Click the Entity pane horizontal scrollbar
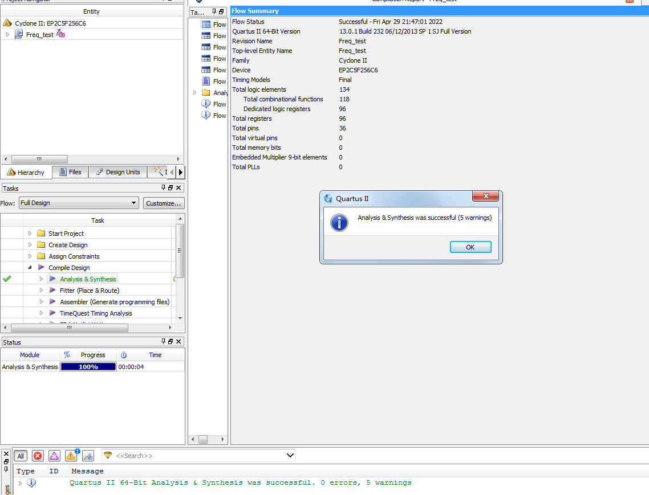This screenshot has height=495, width=649. coord(40,159)
